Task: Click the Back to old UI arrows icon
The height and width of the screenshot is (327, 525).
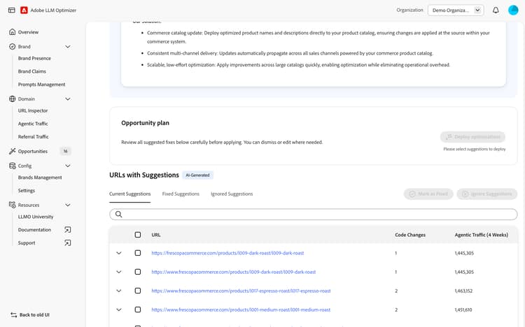Action: click(x=14, y=314)
